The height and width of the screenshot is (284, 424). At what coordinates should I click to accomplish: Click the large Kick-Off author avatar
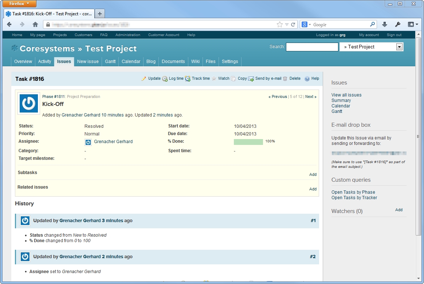tap(29, 103)
